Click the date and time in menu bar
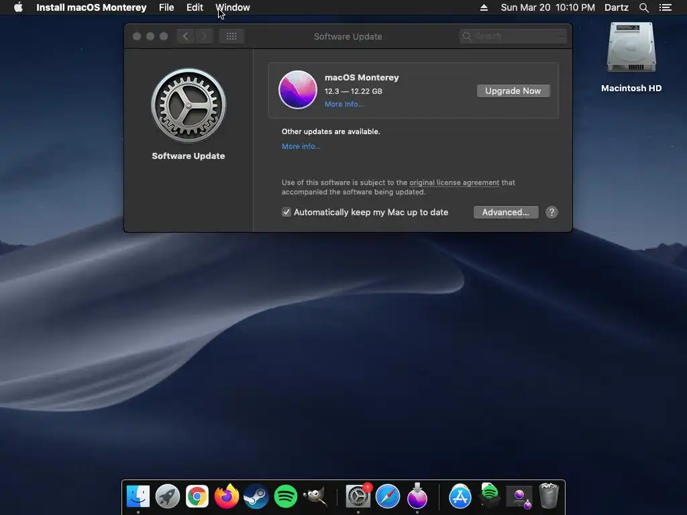This screenshot has width=687, height=515. [547, 7]
